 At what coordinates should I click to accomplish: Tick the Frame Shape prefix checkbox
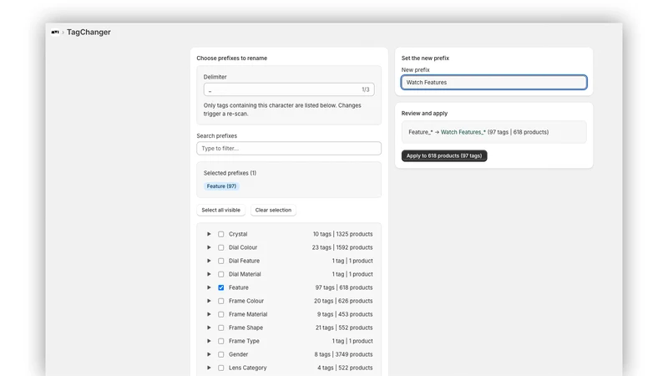[221, 328]
